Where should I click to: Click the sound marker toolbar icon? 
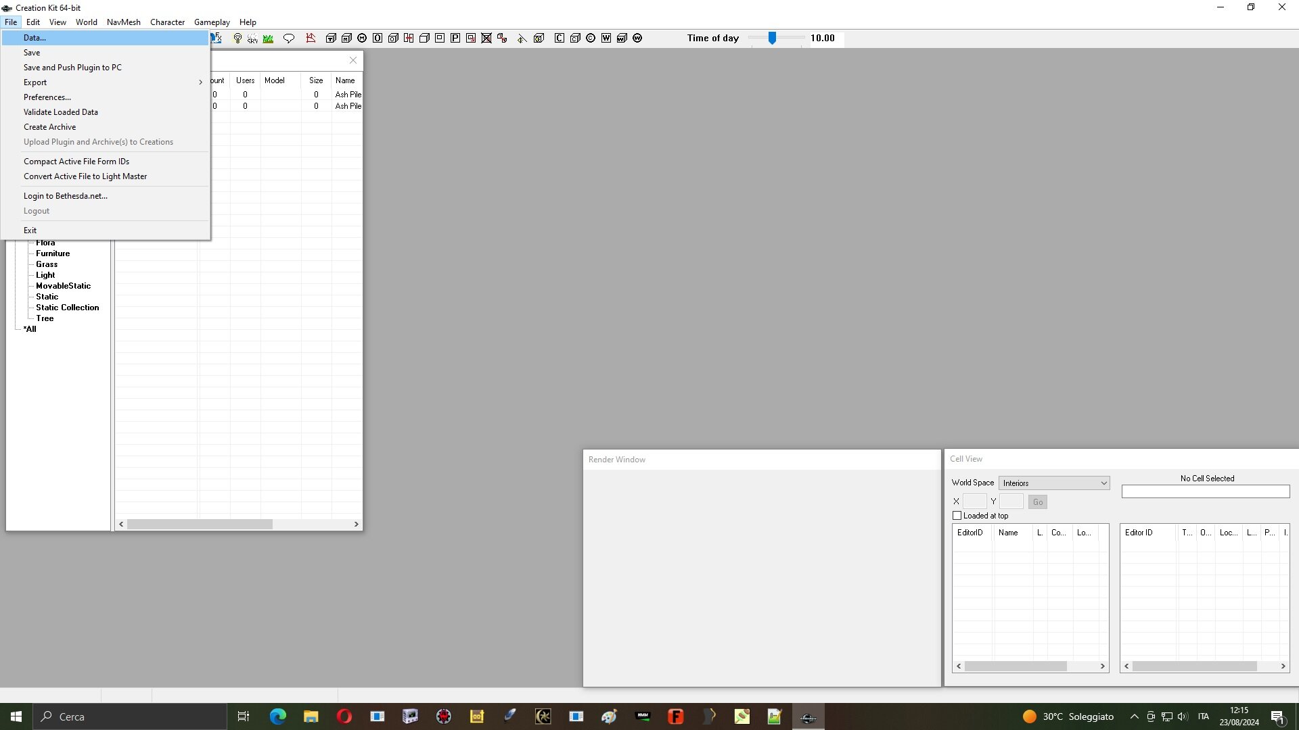(522, 39)
